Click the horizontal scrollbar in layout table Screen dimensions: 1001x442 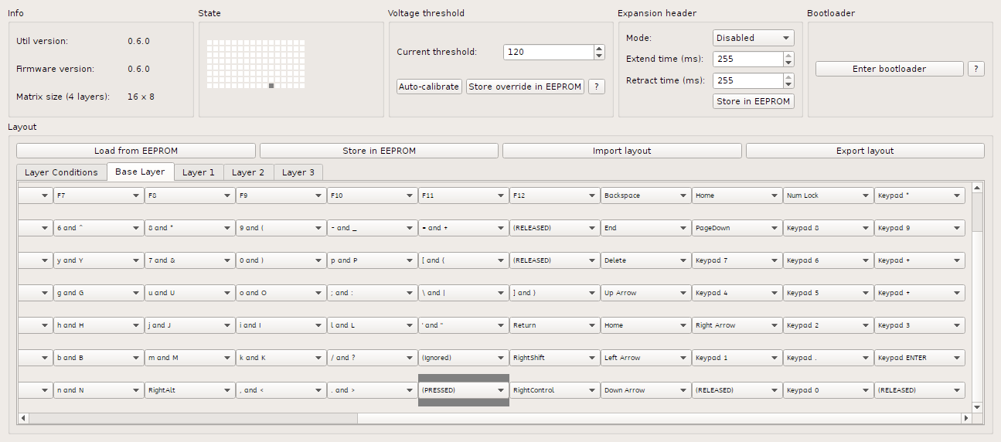point(193,418)
